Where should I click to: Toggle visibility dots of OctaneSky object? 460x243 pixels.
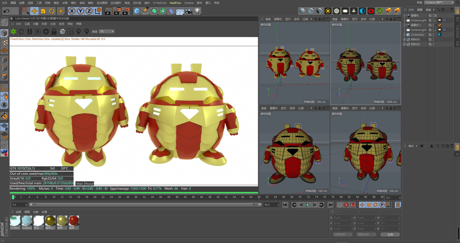click(x=433, y=34)
